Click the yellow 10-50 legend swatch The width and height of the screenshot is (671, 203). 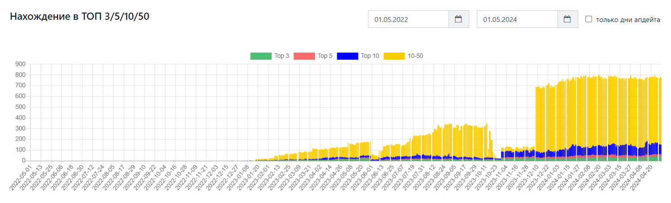[x=394, y=56]
